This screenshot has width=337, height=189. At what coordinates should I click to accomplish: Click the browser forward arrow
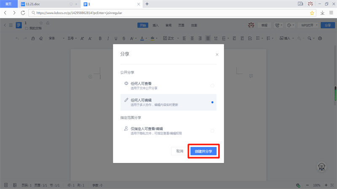[x=14, y=13]
